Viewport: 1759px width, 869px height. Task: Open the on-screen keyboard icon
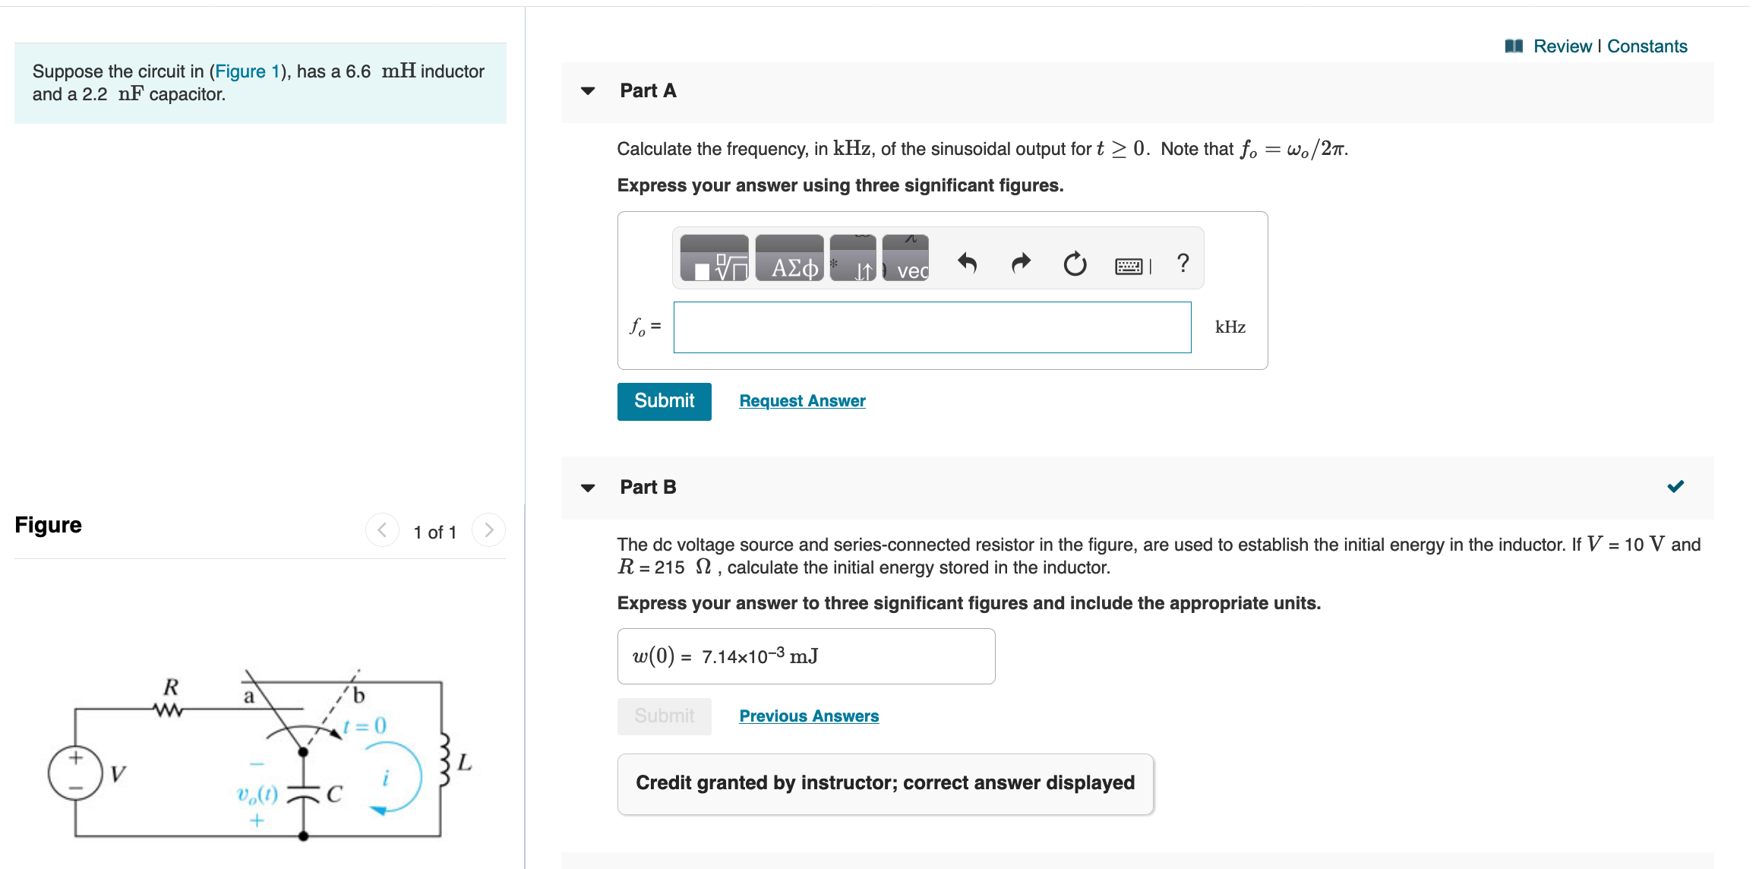[1130, 264]
